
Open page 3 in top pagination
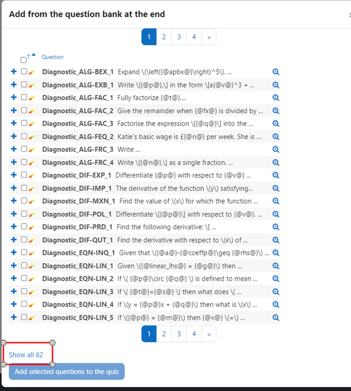(179, 37)
